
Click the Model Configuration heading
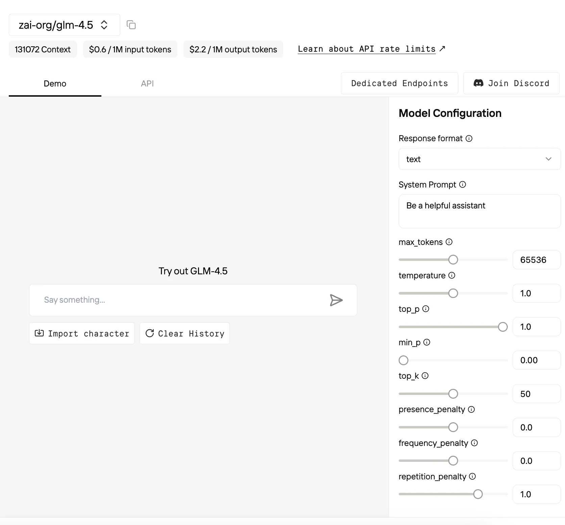[450, 113]
